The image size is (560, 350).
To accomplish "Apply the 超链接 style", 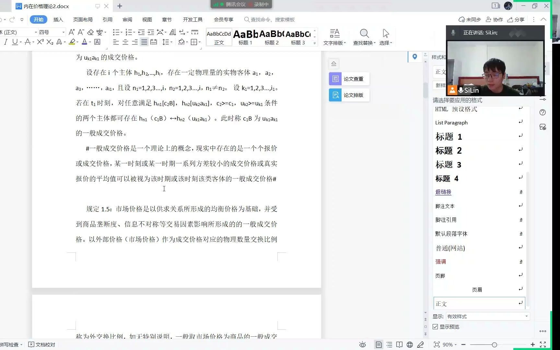I will click(479, 192).
